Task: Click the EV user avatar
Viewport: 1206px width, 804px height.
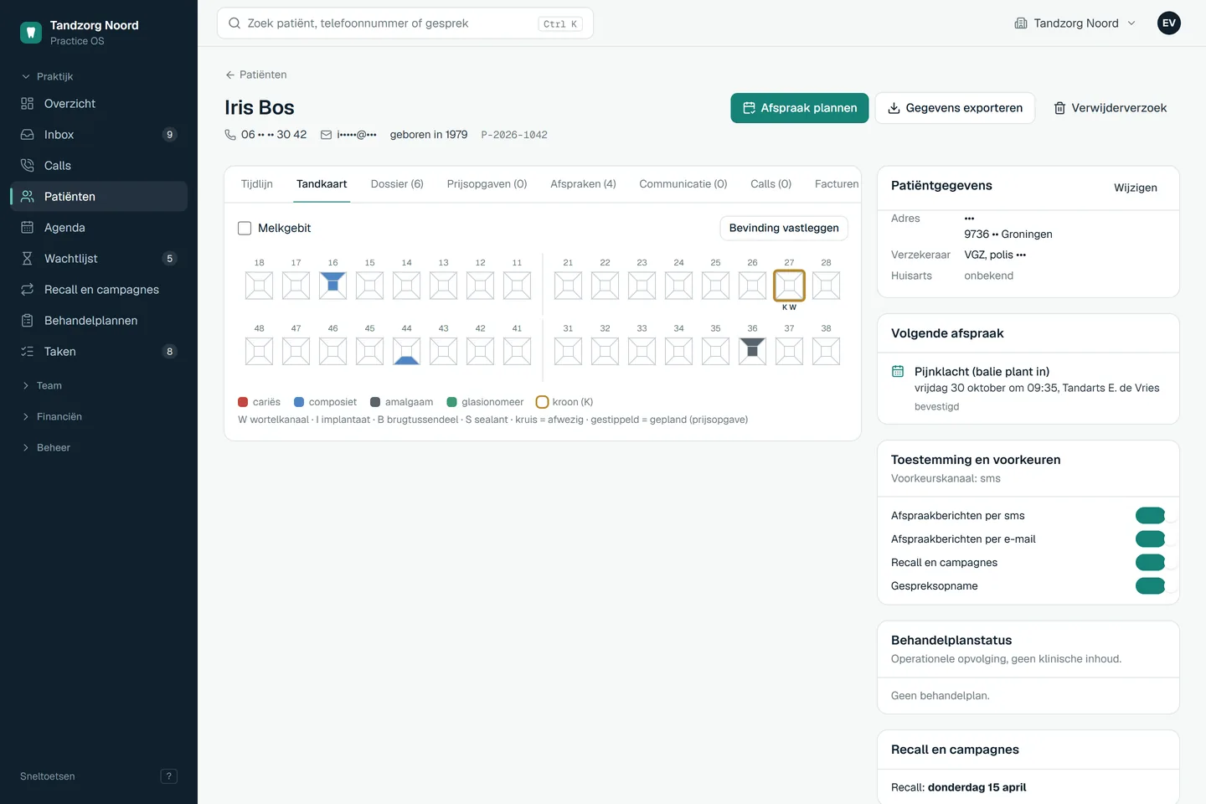Action: tap(1169, 23)
